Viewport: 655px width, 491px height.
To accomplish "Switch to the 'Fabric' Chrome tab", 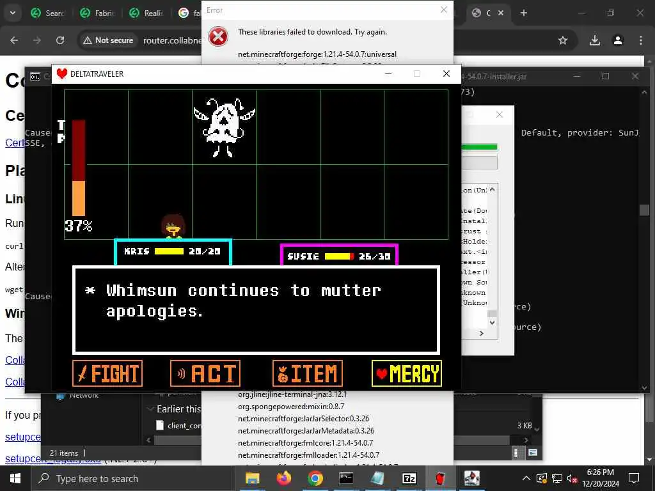I will [97, 13].
